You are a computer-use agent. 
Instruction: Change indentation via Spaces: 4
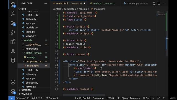point(98,98)
